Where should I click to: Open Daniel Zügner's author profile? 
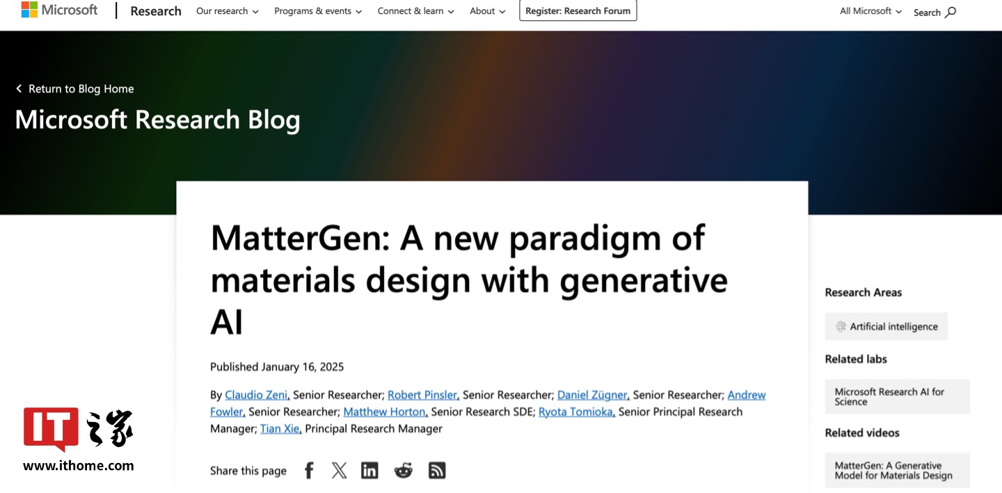pos(593,395)
